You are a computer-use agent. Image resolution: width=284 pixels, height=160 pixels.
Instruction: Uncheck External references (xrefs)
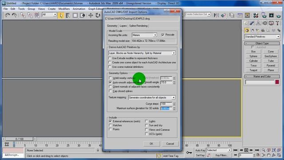(x=110, y=121)
